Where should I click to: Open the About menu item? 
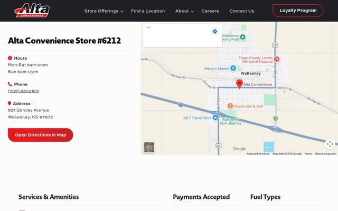pyautogui.click(x=182, y=11)
